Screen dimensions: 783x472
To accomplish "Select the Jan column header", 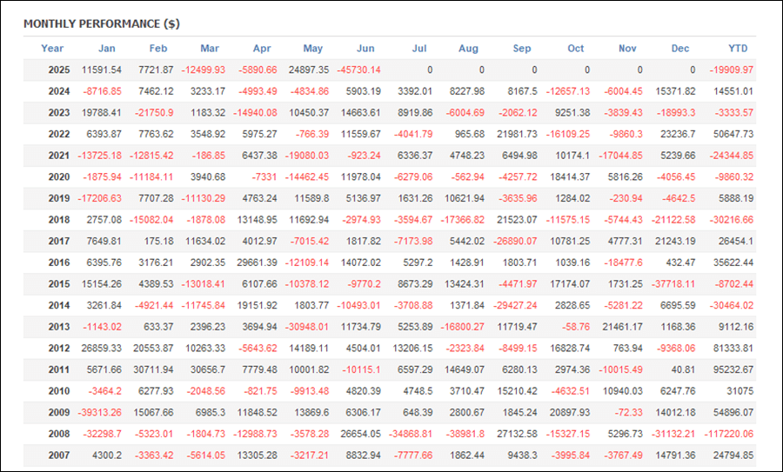I will [107, 49].
